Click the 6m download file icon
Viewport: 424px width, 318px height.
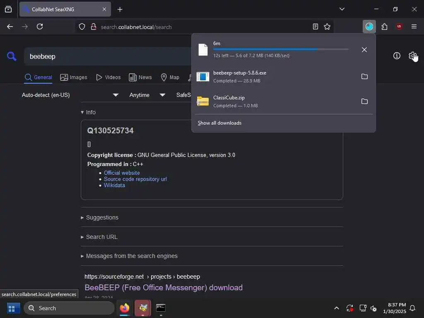[203, 50]
